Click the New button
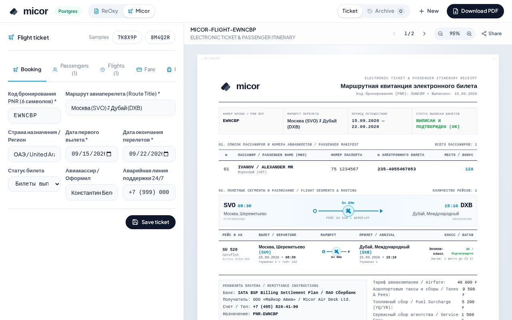This screenshot has height=320, width=512. point(429,11)
